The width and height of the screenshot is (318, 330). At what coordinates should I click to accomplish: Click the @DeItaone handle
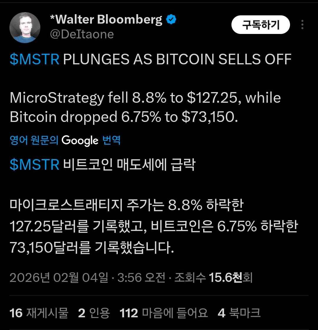coord(82,34)
